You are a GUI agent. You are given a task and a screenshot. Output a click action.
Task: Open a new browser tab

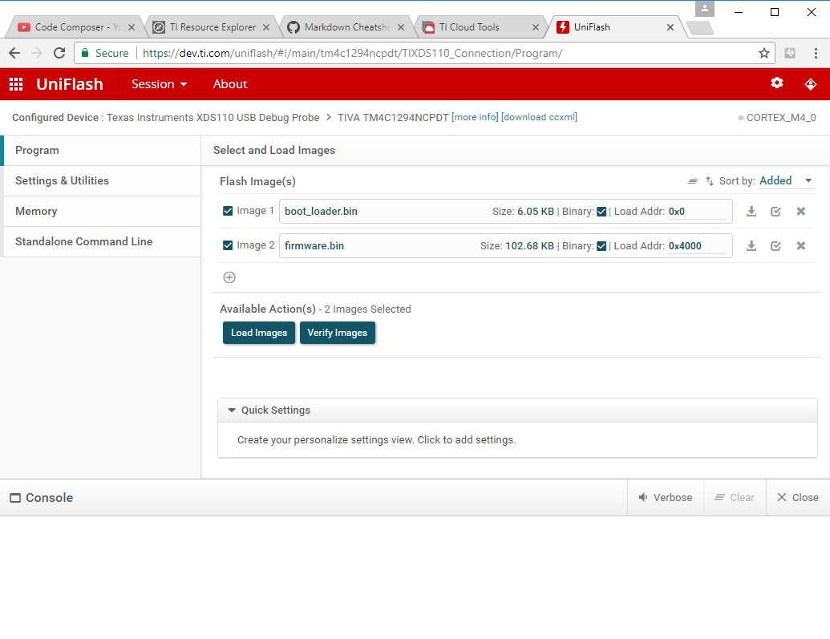click(x=700, y=27)
